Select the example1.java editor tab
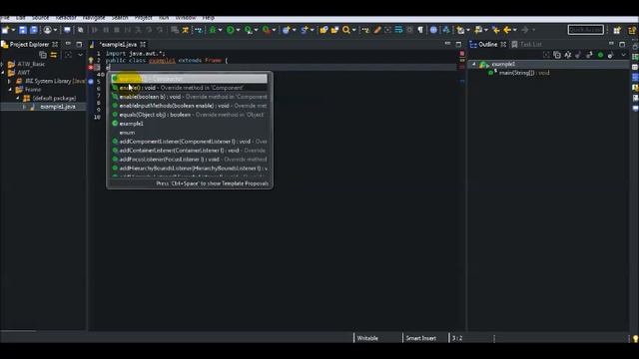Screen dimensions: 639x359 tap(118, 44)
